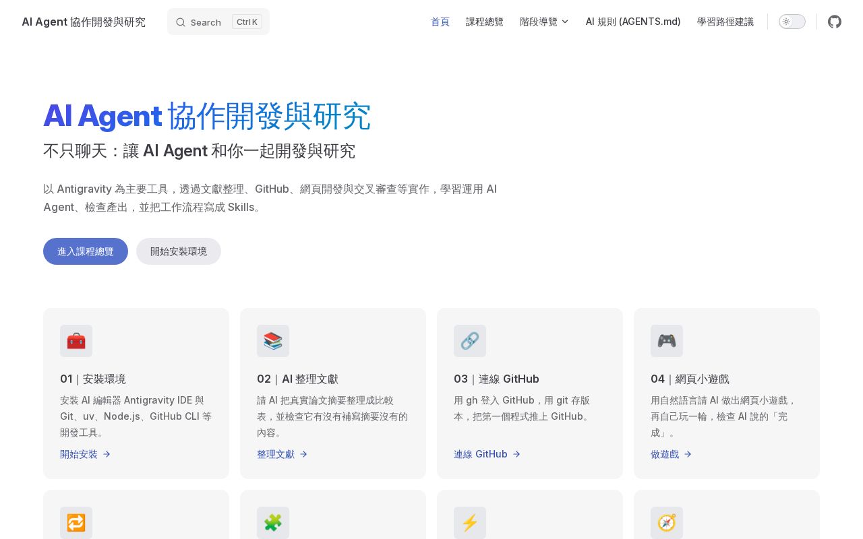Click the lightning bolt card icon

tap(470, 523)
